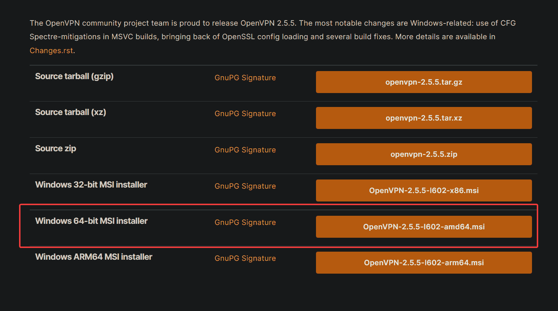558x311 pixels.
Task: Click the 'Windows ARM64 MSI installer' label
Action: click(x=94, y=257)
